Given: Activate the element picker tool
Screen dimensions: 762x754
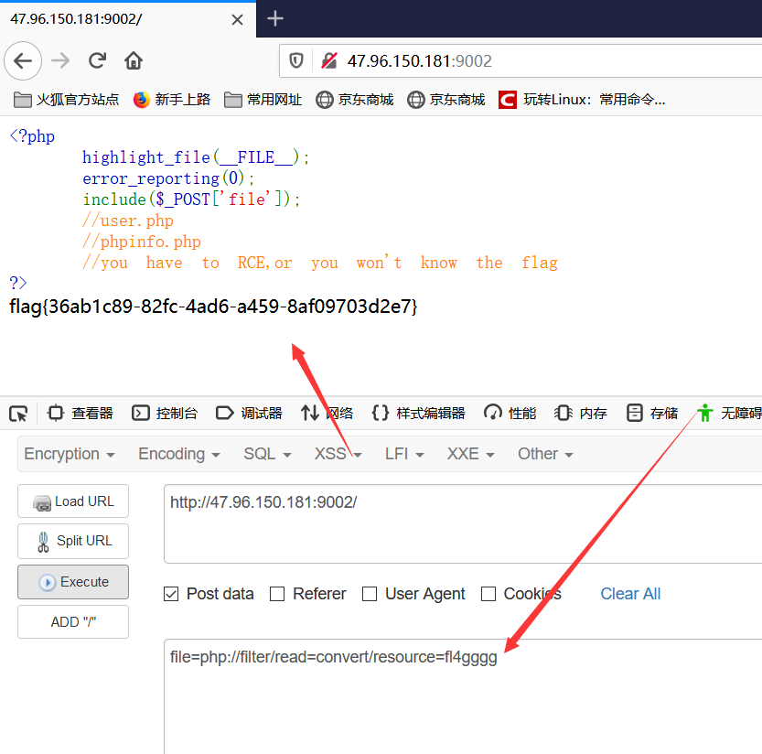Looking at the screenshot, I should click(x=18, y=414).
